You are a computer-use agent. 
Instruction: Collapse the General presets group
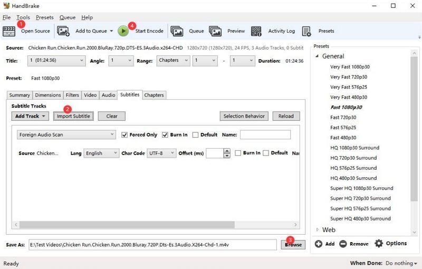coord(318,56)
